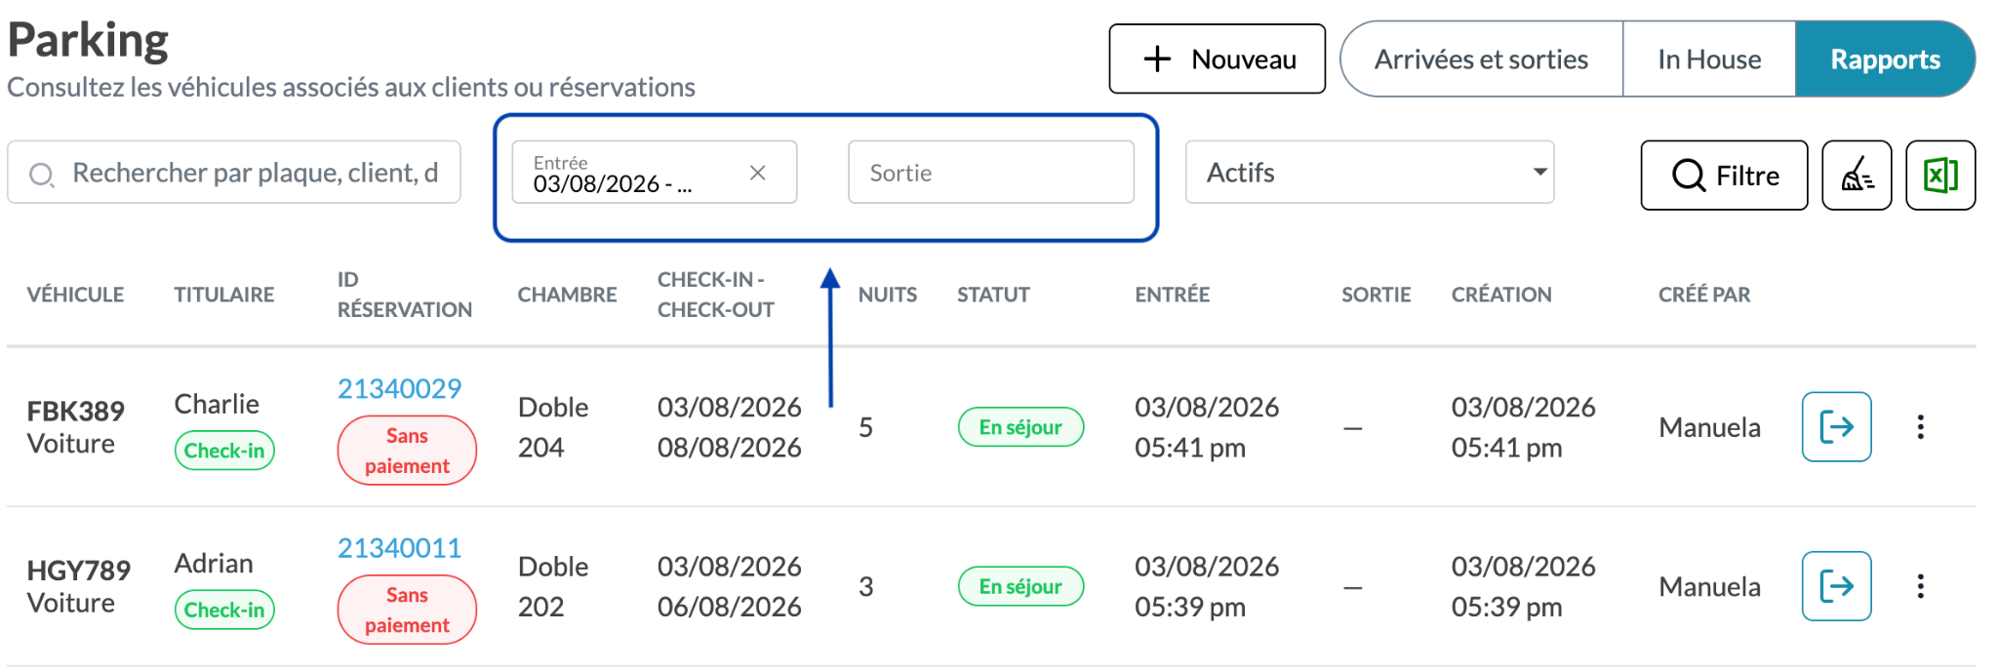Switch to the In House tab
Image resolution: width=1998 pixels, height=671 pixels.
1708,59
